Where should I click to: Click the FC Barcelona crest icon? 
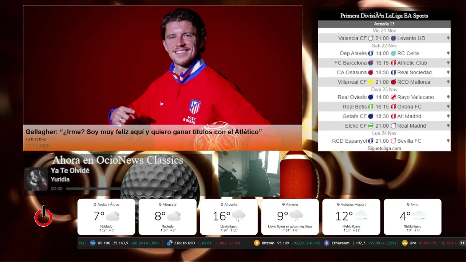click(371, 63)
